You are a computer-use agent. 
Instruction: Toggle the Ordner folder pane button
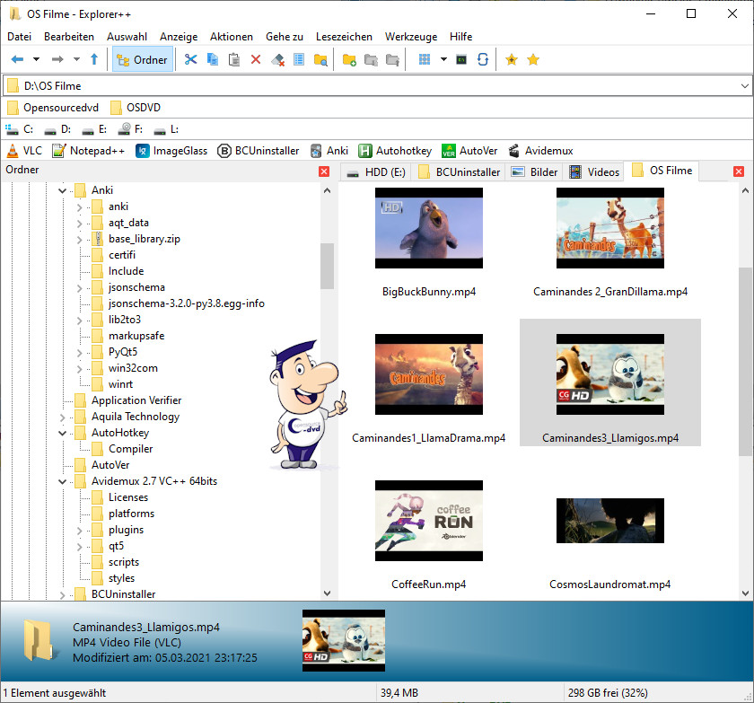pos(142,59)
